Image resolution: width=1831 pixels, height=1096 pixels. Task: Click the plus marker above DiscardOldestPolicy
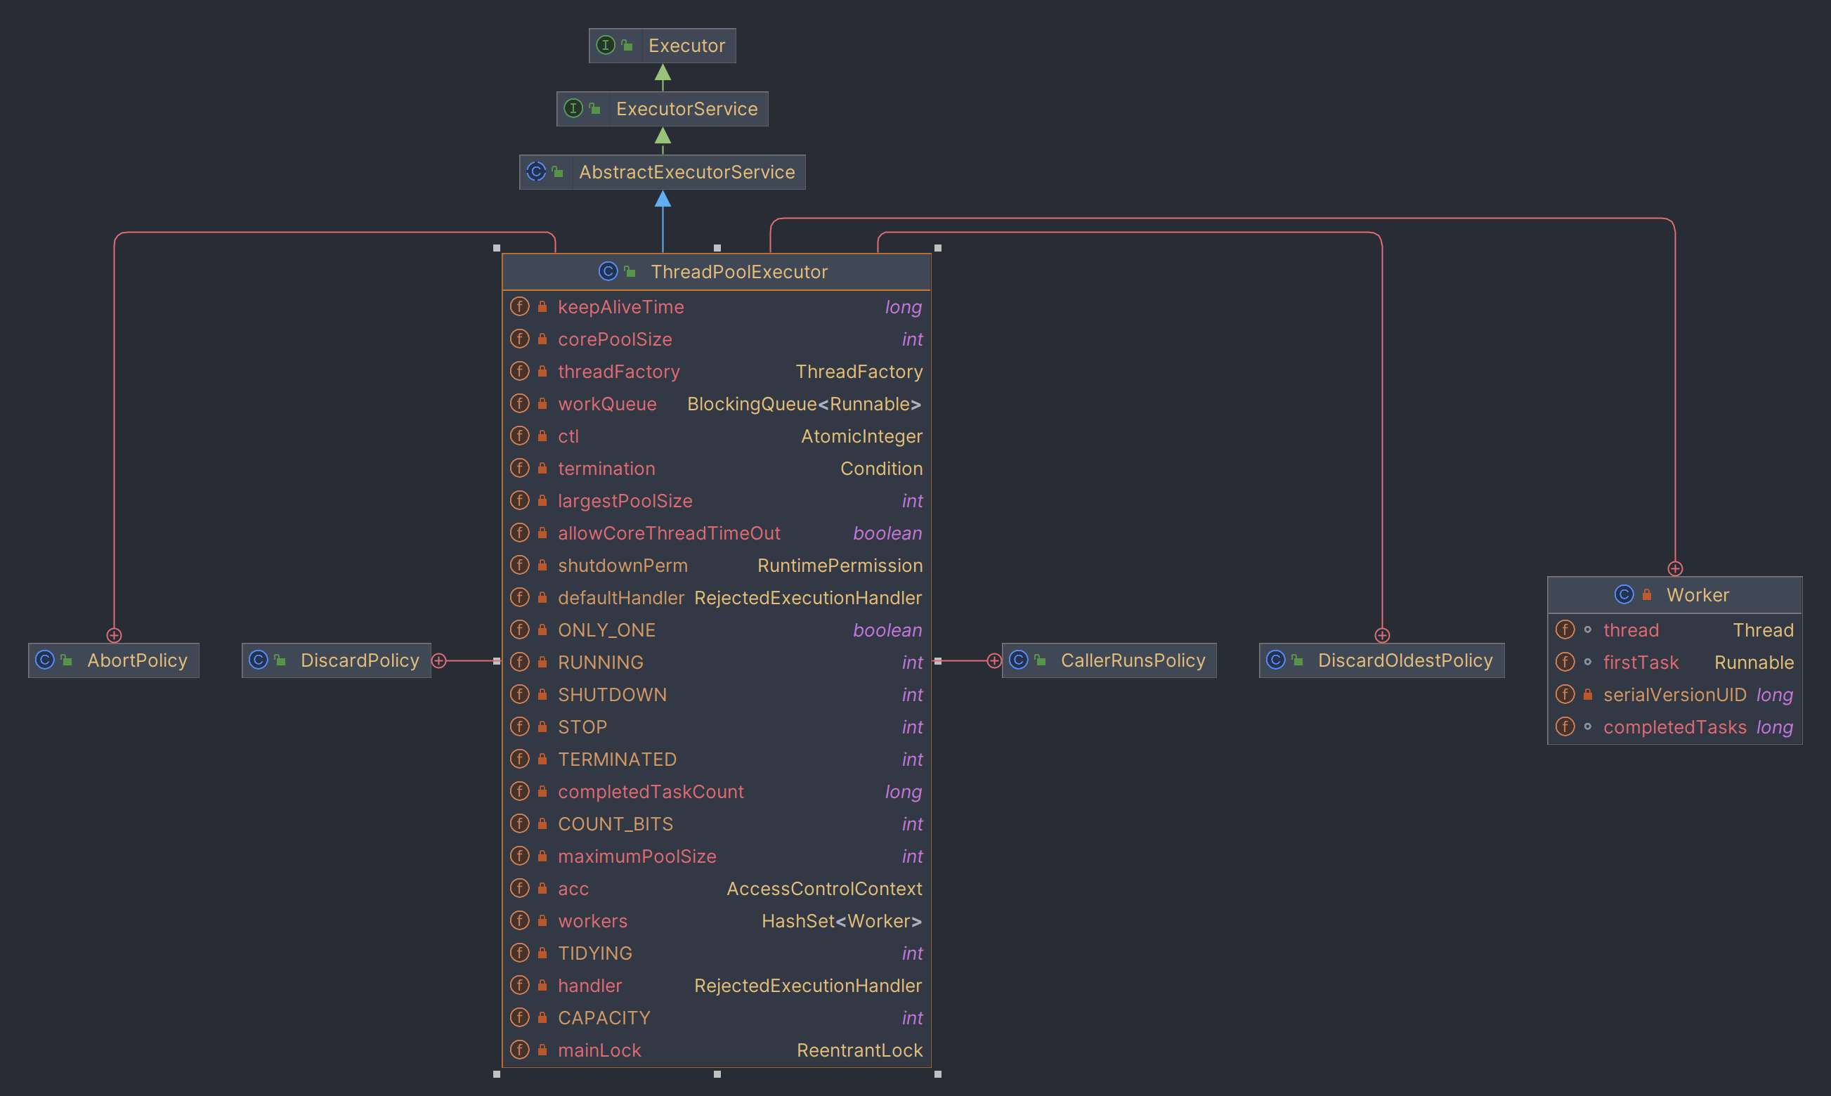click(x=1382, y=635)
